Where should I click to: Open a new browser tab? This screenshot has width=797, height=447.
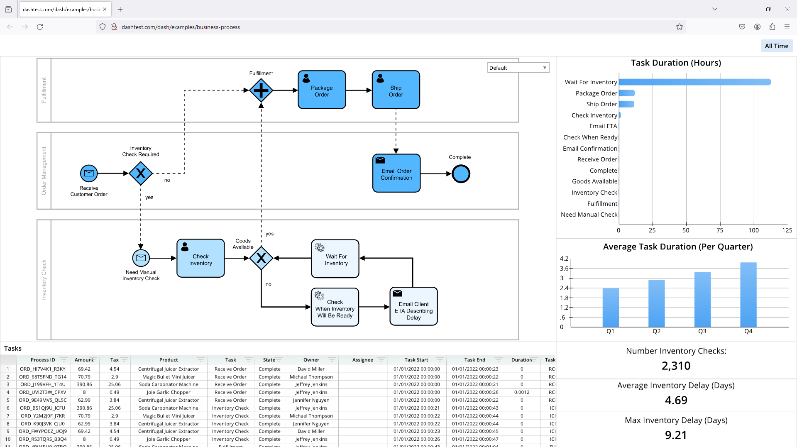(x=120, y=9)
